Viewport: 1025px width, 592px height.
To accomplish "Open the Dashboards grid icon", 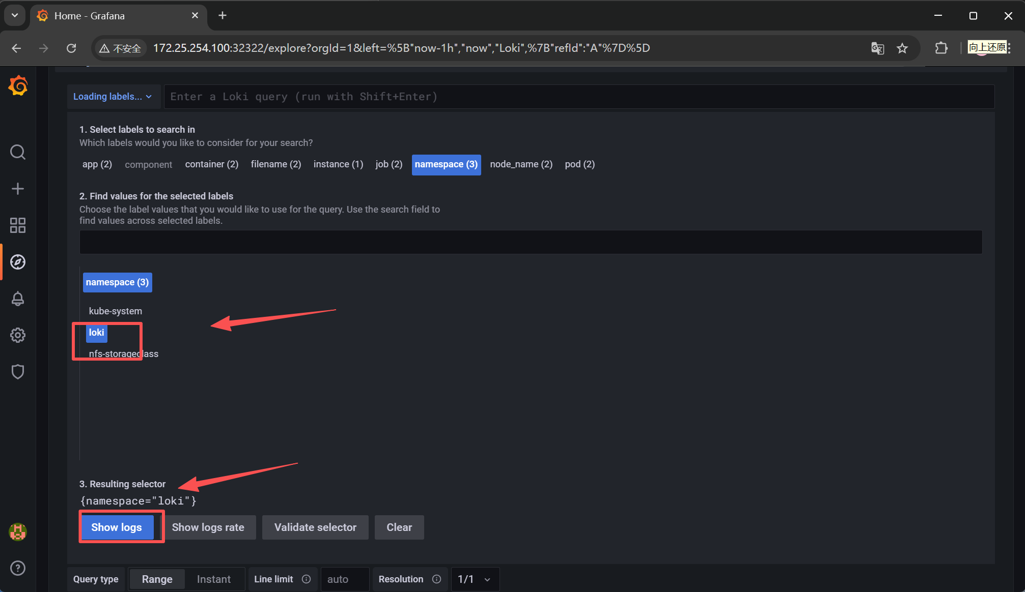I will 18,225.
